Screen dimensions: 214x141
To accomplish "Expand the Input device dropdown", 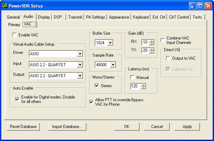I will [80, 65].
